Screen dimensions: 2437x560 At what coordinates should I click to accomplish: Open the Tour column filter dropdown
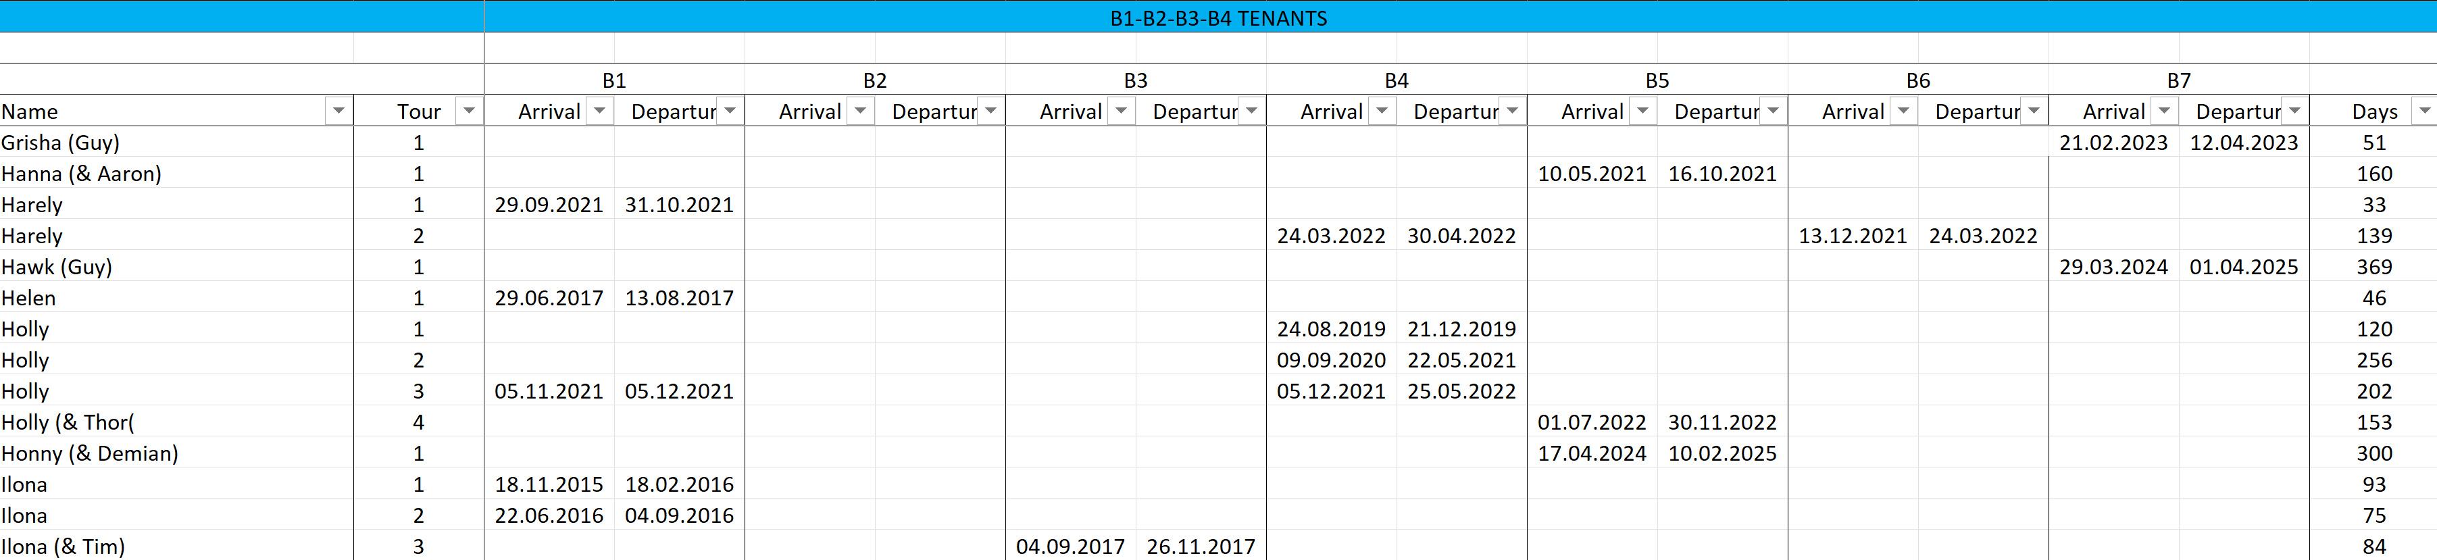468,111
